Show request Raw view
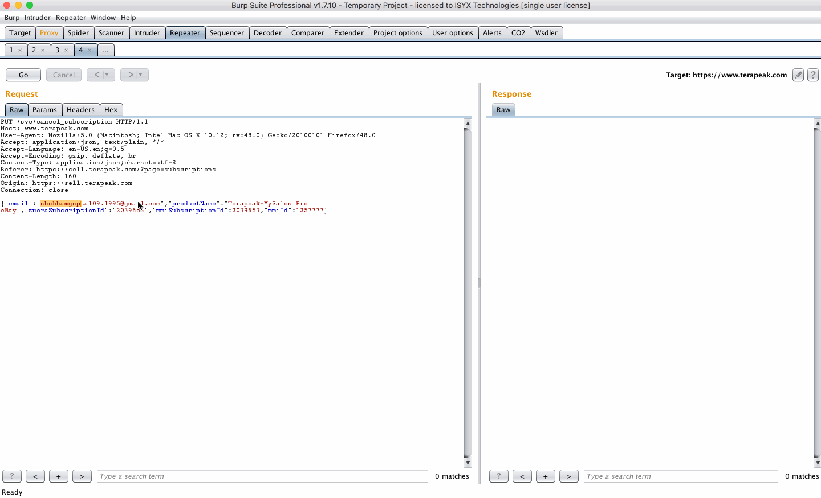 pyautogui.click(x=17, y=110)
